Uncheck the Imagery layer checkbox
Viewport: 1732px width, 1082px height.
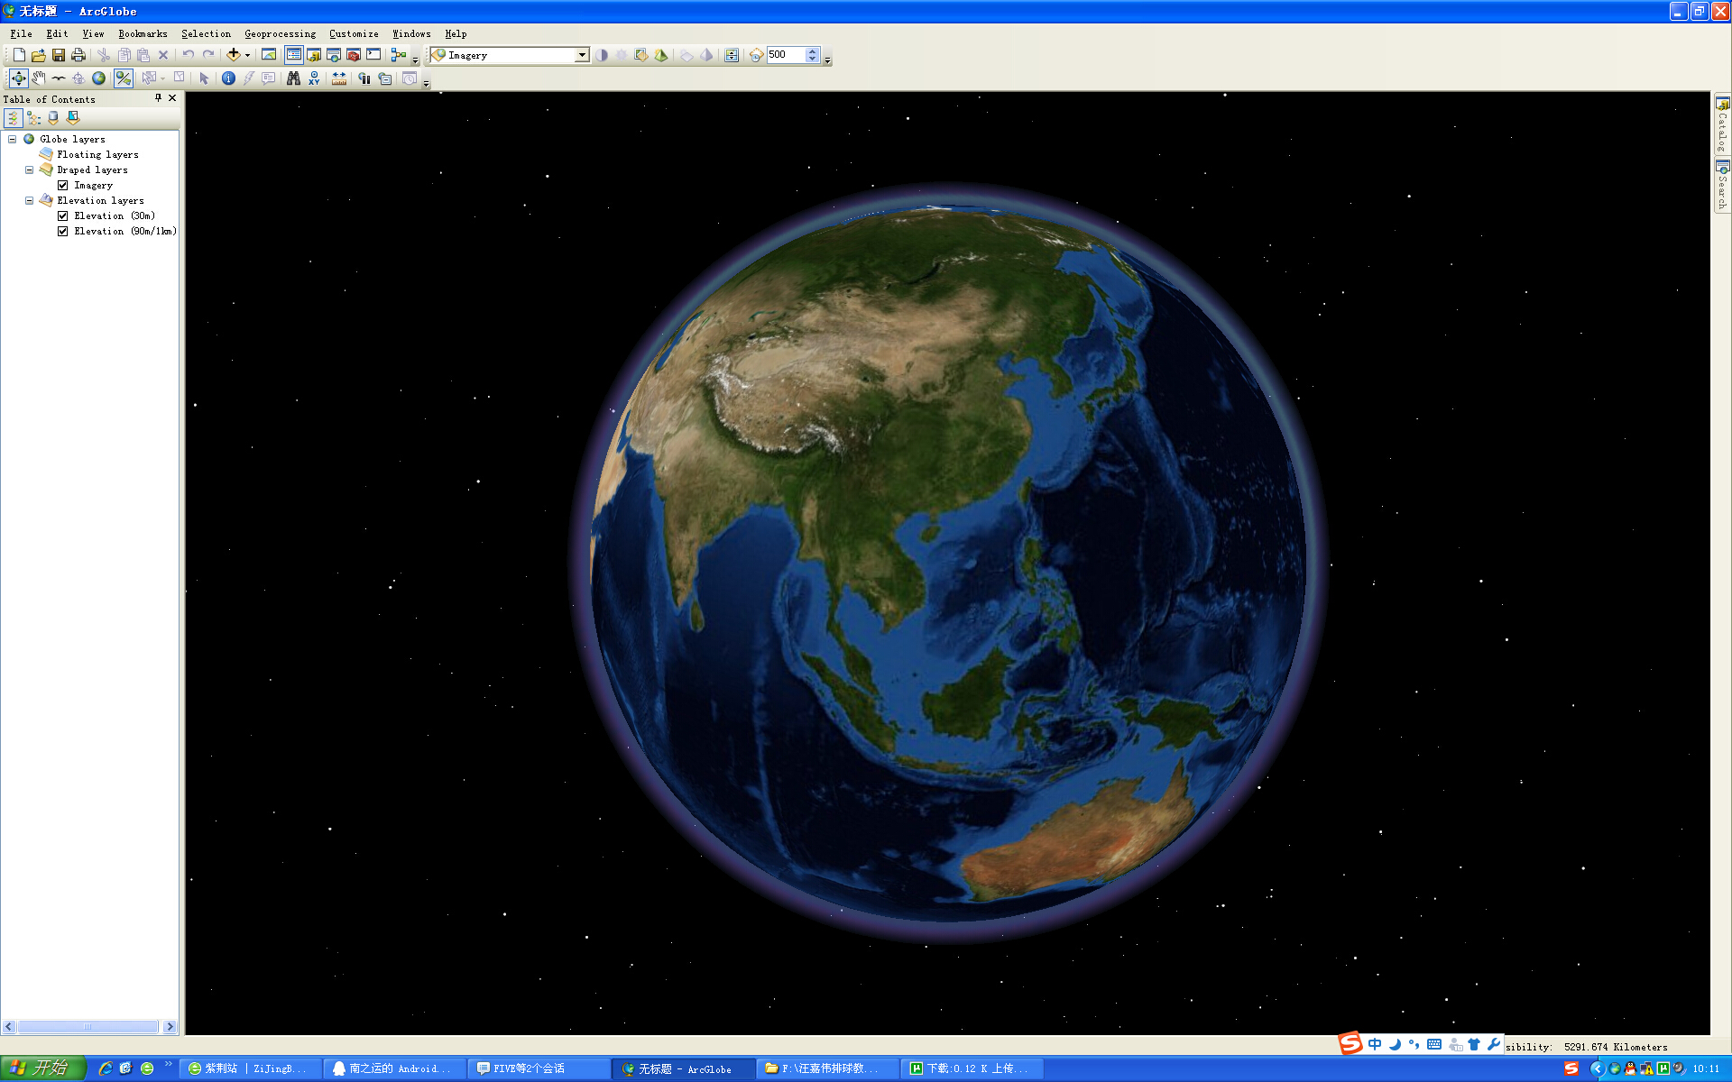coord(63,185)
